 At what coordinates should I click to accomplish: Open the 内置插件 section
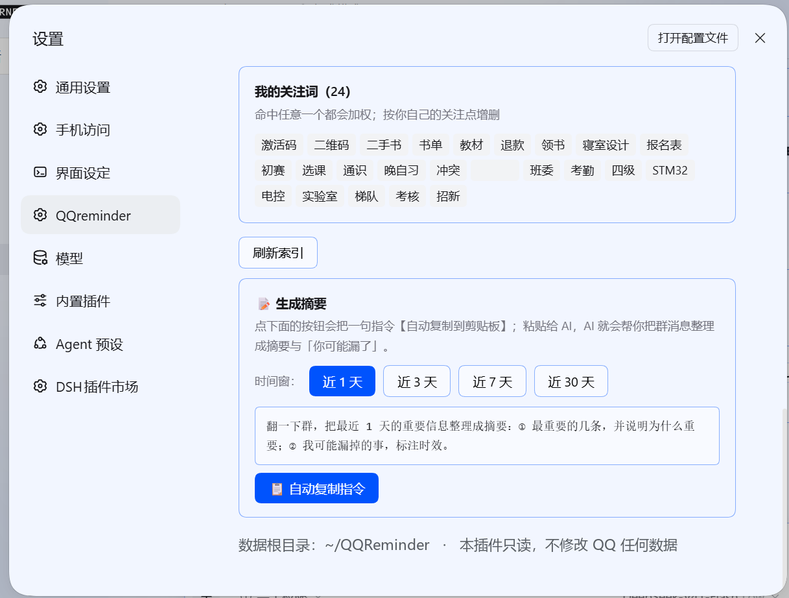(100, 301)
